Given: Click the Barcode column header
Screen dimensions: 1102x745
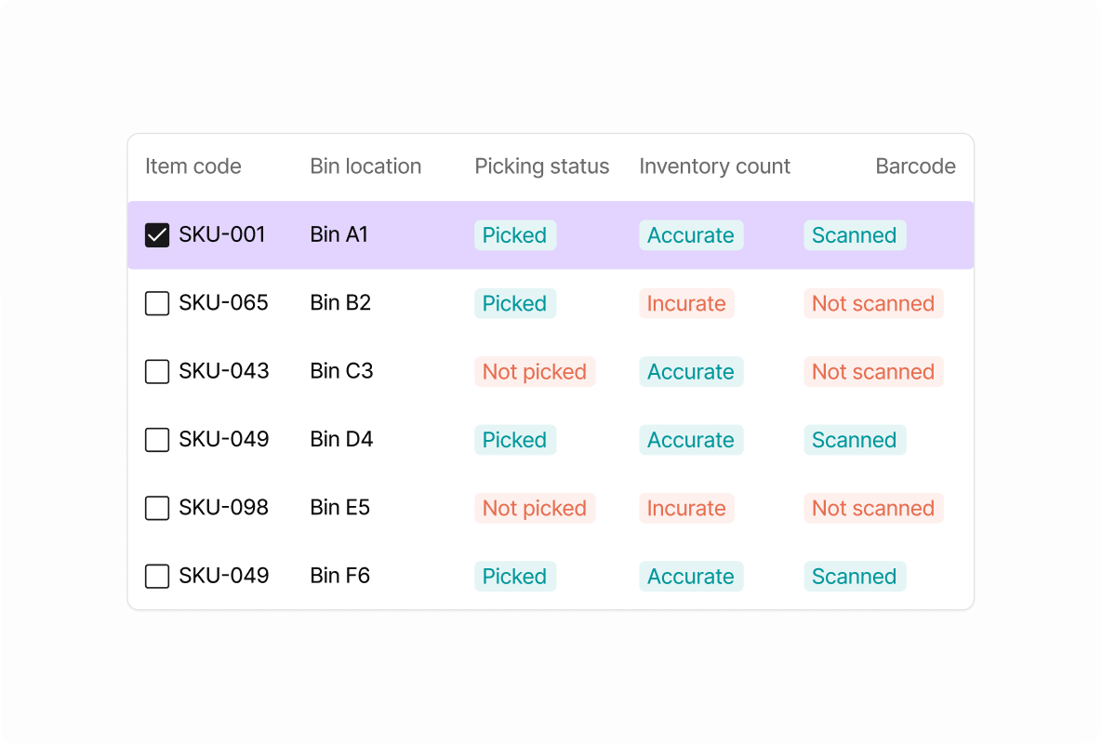Looking at the screenshot, I should tap(915, 166).
